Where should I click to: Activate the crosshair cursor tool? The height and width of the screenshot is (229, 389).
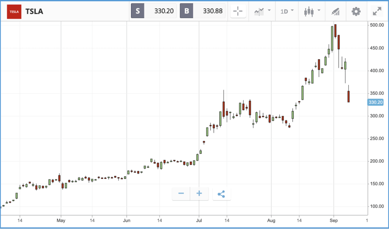pos(238,11)
